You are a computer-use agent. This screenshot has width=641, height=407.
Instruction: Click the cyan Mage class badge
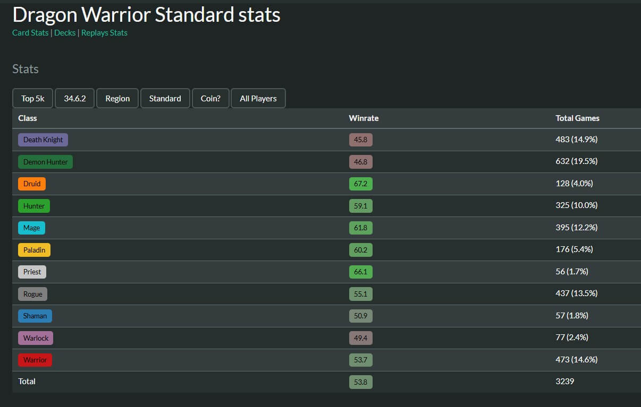pos(31,228)
